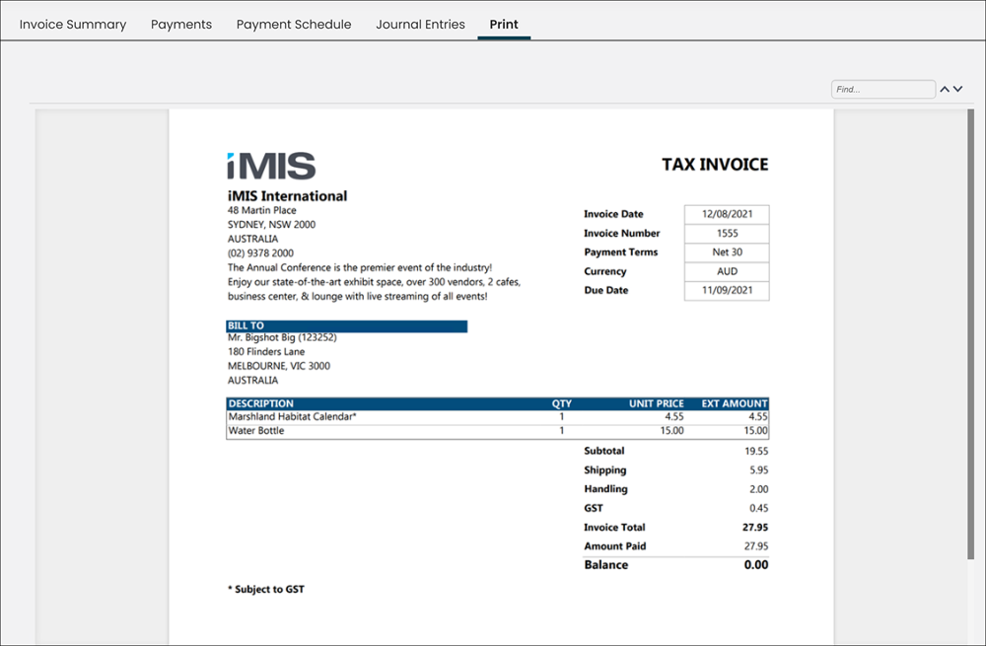Viewport: 986px width, 646px height.
Task: Select the Print tab
Action: pos(504,24)
